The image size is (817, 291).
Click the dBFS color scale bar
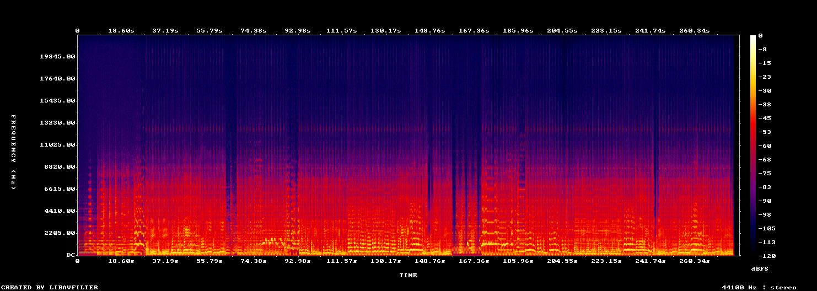(753, 145)
